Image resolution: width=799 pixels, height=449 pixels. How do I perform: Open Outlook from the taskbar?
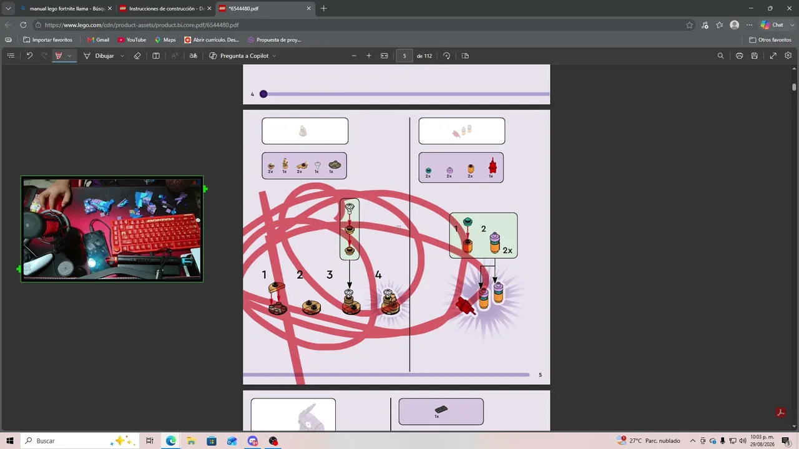(232, 441)
